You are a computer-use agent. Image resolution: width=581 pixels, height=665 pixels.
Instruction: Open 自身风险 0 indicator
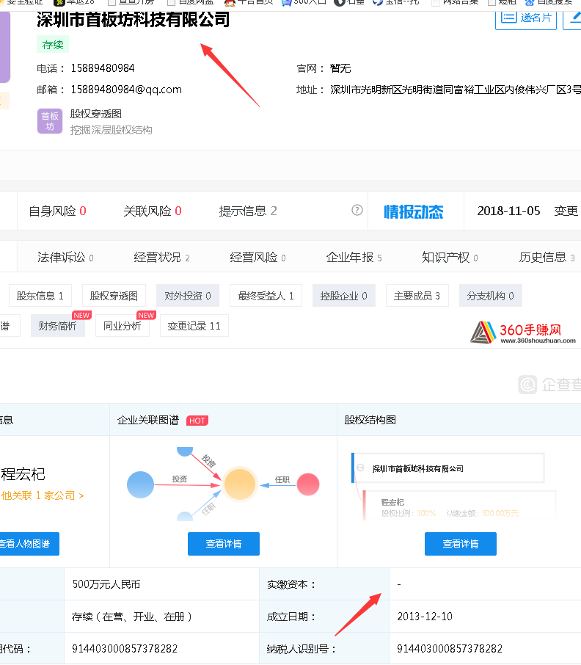pyautogui.click(x=57, y=211)
